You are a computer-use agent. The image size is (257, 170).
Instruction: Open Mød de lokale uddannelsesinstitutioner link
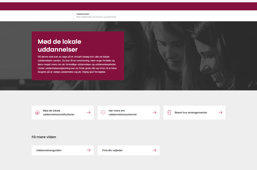[x=58, y=113]
